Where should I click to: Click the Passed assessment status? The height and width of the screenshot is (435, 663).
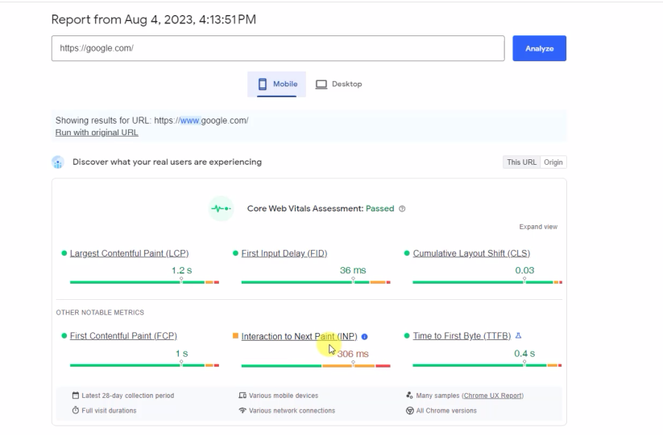[x=379, y=208]
